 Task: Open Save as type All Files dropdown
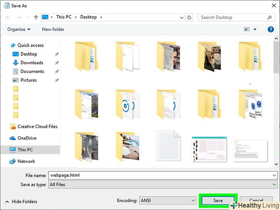[x=163, y=185]
